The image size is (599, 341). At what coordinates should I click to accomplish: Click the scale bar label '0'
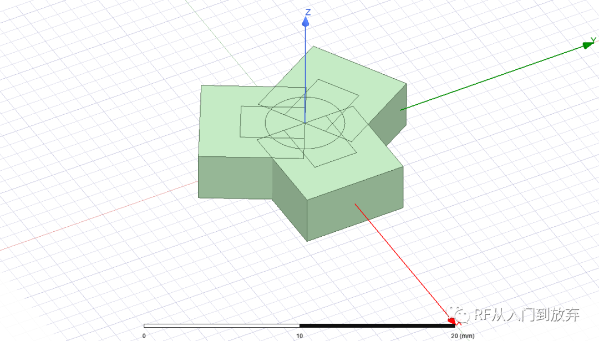[144, 336]
